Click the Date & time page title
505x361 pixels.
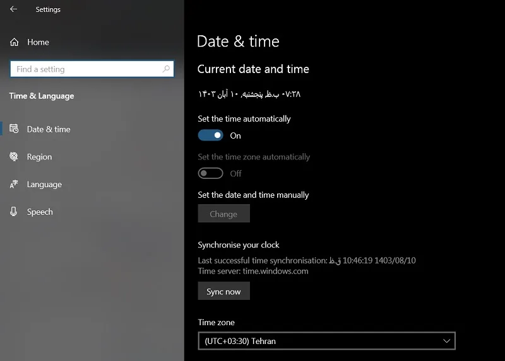[x=238, y=42]
